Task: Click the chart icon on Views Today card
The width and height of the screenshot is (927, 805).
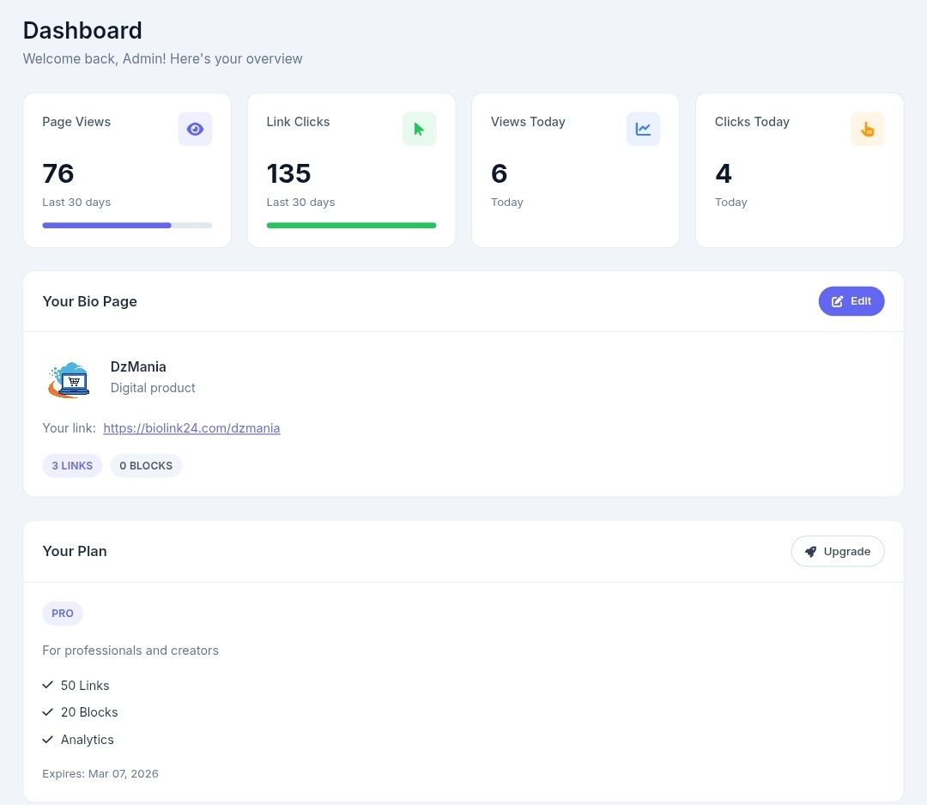Action: click(x=643, y=129)
